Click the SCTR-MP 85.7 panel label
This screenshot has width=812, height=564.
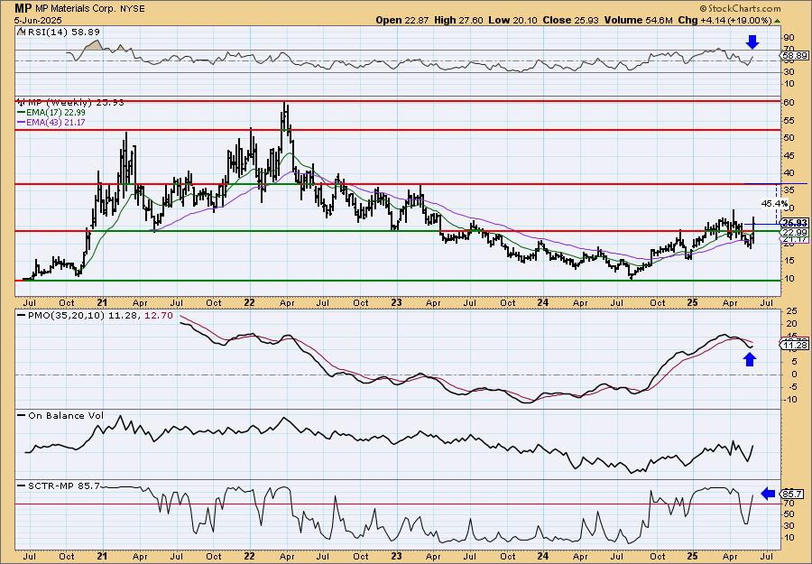62,485
